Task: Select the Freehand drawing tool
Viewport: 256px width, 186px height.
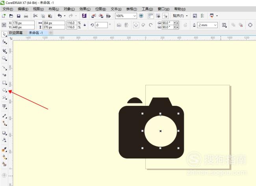Action: tap(4, 68)
